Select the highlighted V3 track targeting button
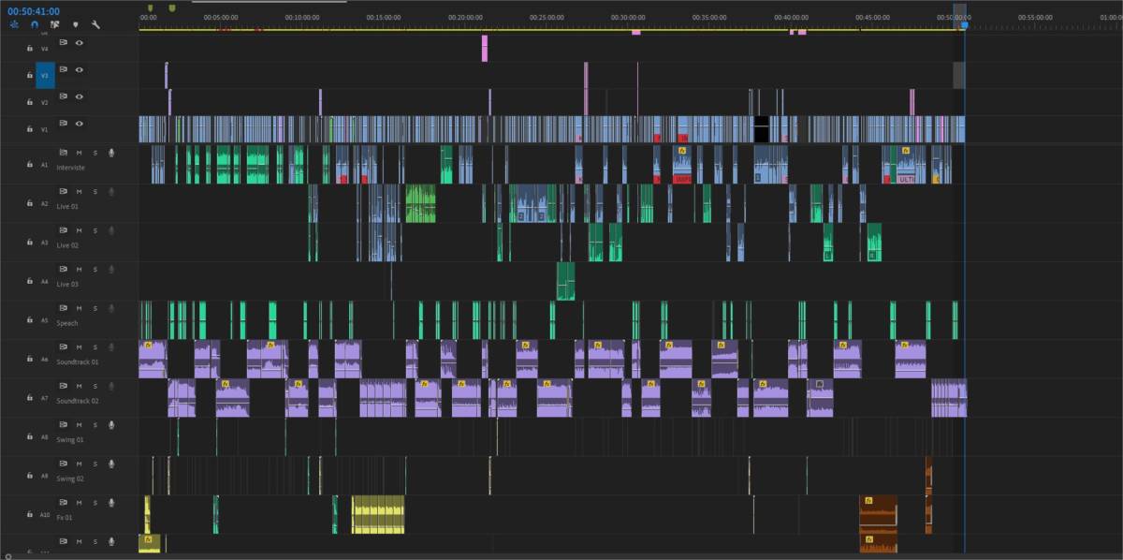The width and height of the screenshot is (1123, 560). (x=46, y=75)
